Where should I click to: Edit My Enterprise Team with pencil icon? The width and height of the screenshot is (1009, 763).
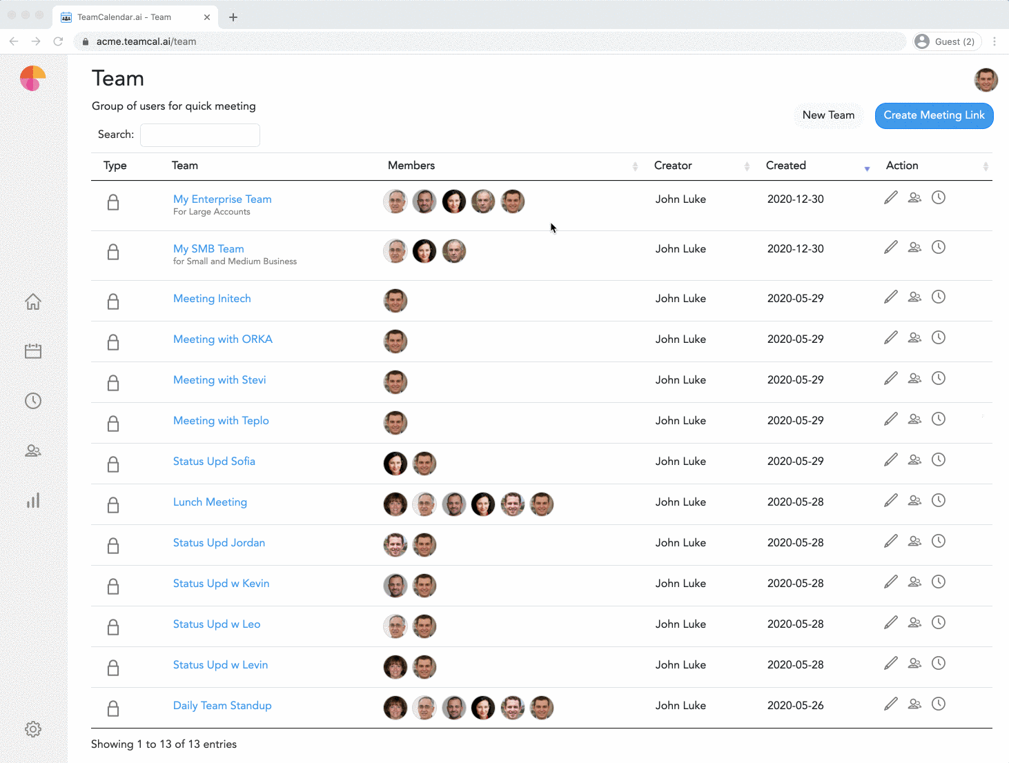[x=891, y=198]
